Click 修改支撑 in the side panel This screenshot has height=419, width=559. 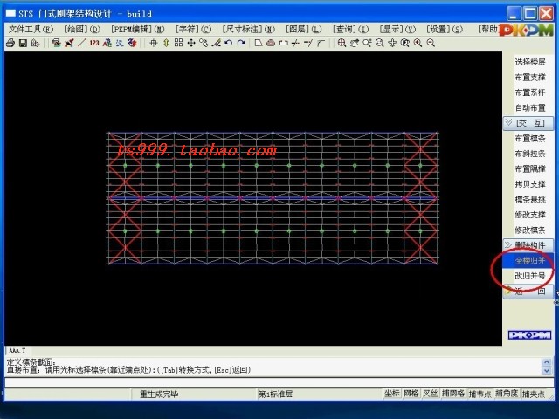[530, 215]
